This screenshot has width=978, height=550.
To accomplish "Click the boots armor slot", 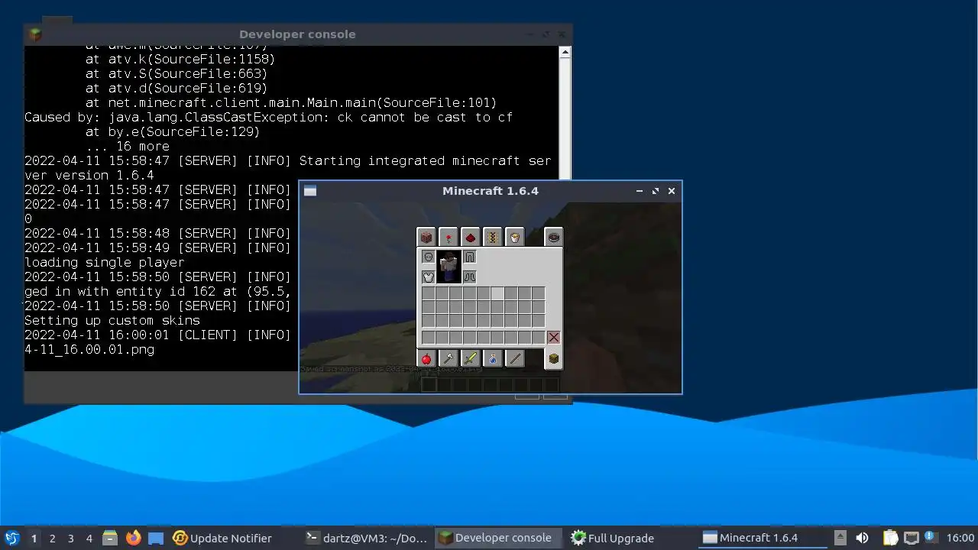I will (470, 277).
